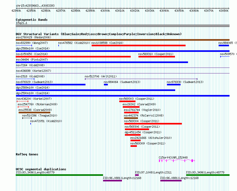Click the 43050k ruler tick label
The image size is (237, 191).
click(179, 11)
